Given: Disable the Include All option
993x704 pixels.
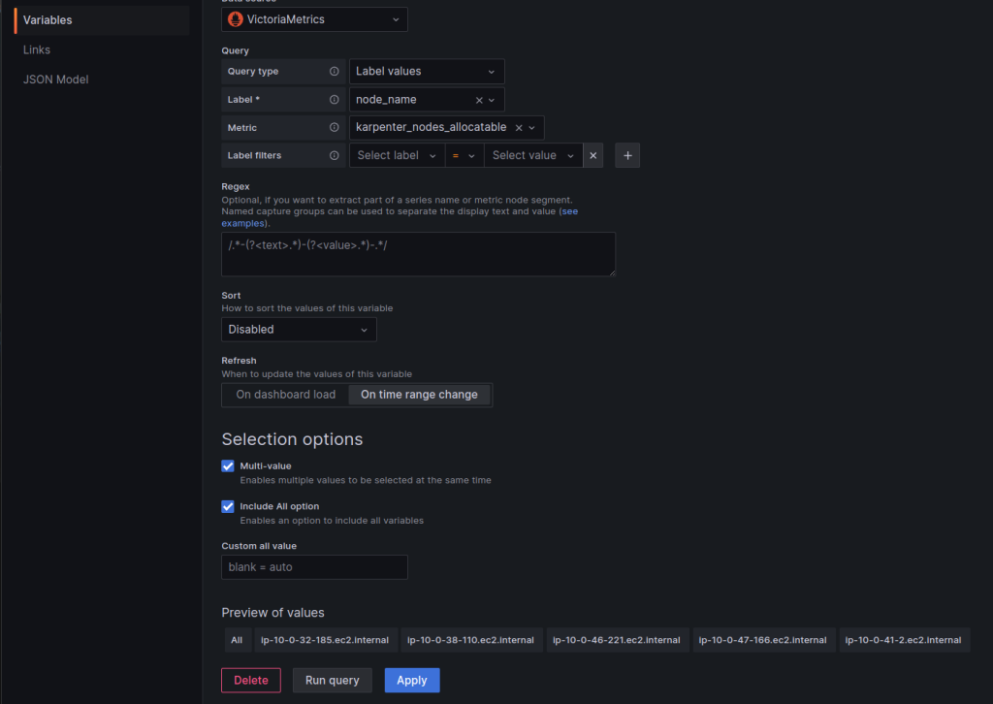Looking at the screenshot, I should tap(227, 506).
